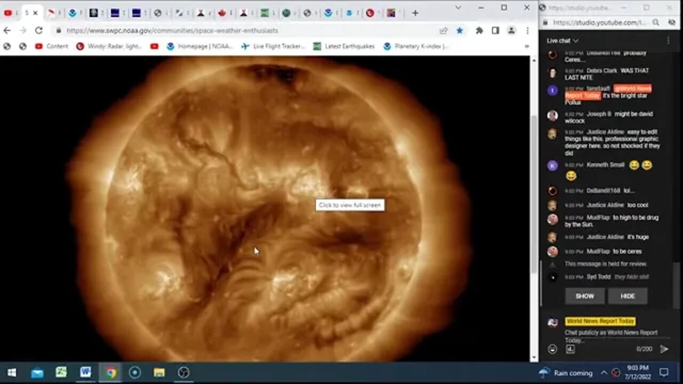Open the Content bookmark
Screen dimensions: 683x384
tap(52, 46)
